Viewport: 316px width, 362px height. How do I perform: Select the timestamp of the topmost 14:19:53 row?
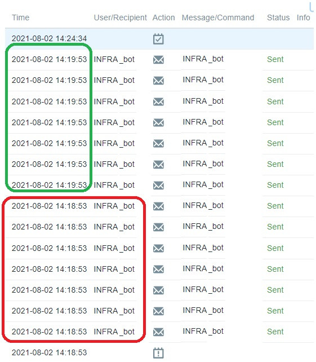point(49,59)
